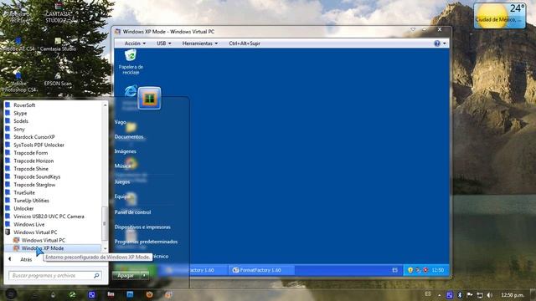Open EPSON Scan desktop shortcut
Screen dimensions: 536x301
(x=58, y=79)
